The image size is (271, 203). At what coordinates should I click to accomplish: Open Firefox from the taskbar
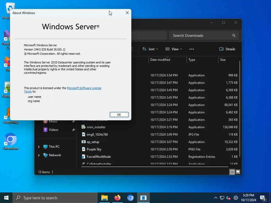(117, 198)
